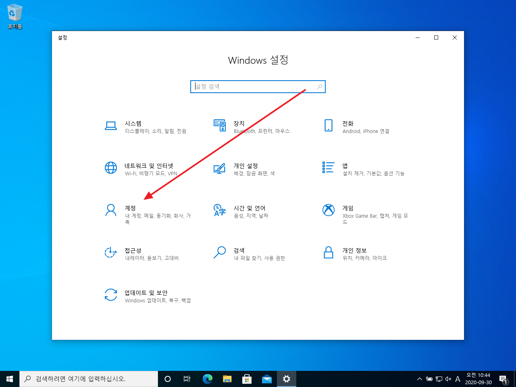Open the Mail app from the taskbar
The image size is (516, 387).
pos(266,379)
